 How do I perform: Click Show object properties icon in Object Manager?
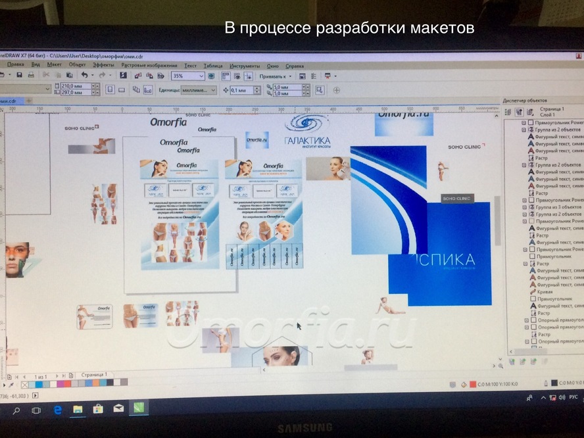pos(508,112)
